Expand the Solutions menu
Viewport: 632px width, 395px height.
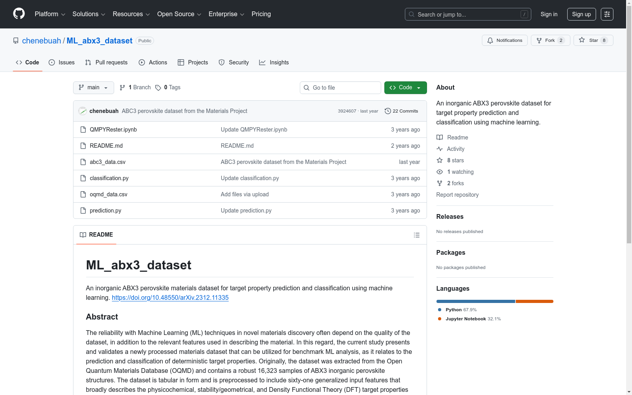coord(89,14)
